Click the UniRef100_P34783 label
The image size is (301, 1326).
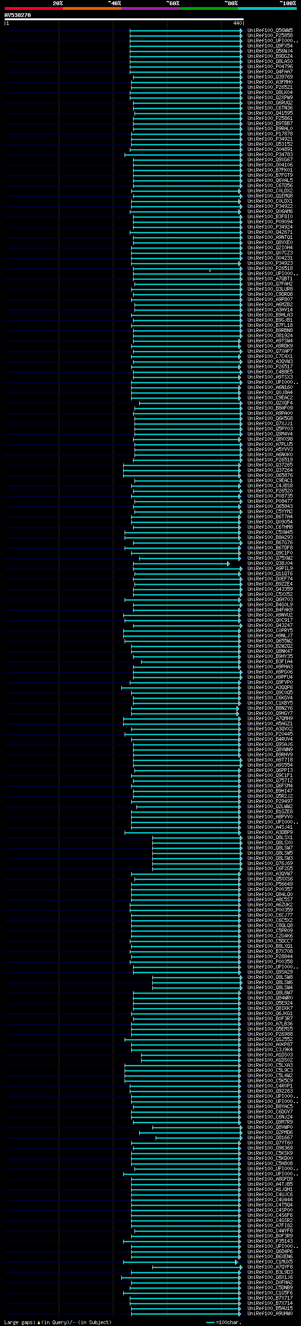(x=270, y=155)
